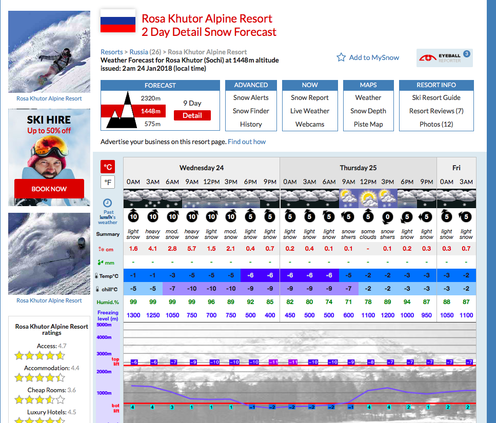Switch units to °F
The image size is (496, 423).
108,182
